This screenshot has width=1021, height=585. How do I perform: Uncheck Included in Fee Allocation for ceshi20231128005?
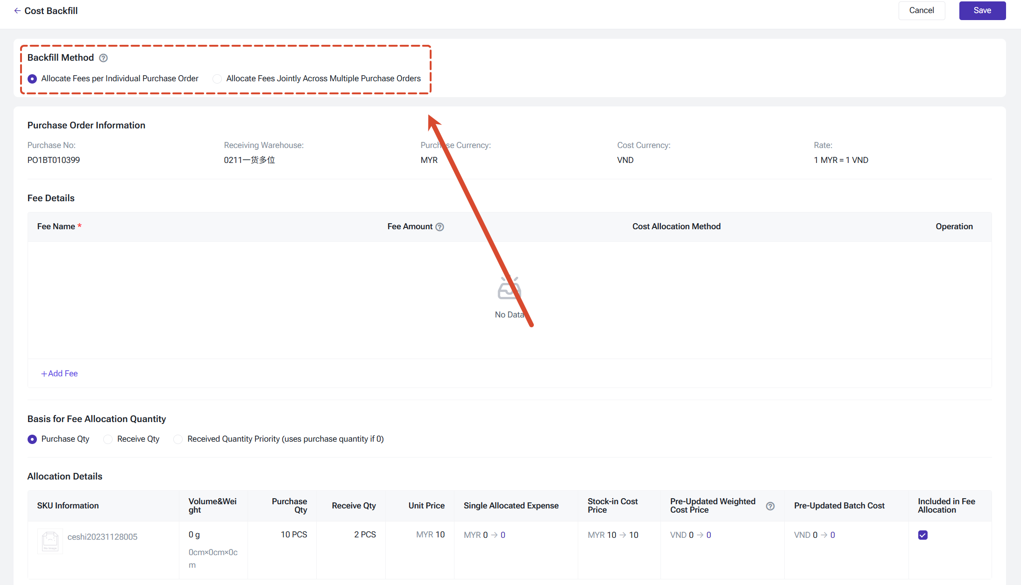coord(923,535)
